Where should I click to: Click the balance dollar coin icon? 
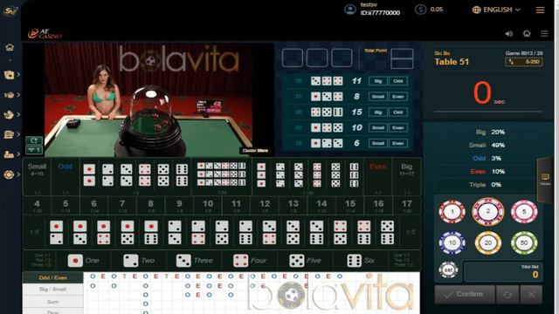click(x=421, y=10)
